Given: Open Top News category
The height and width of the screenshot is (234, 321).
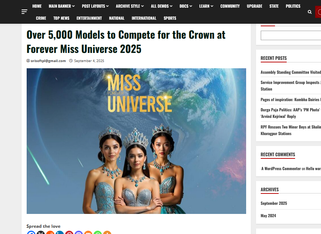Looking at the screenshot, I should 61,18.
